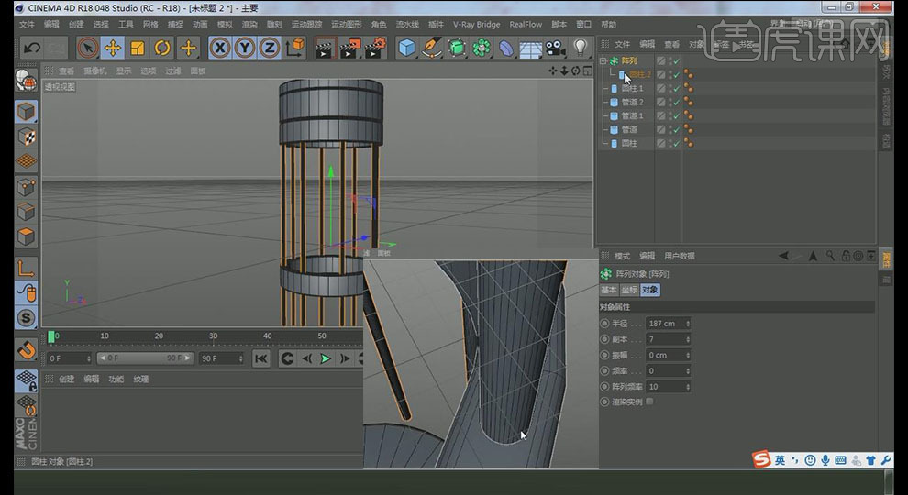This screenshot has height=495, width=908.
Task: Add a floor environment object
Action: pyautogui.click(x=530, y=48)
